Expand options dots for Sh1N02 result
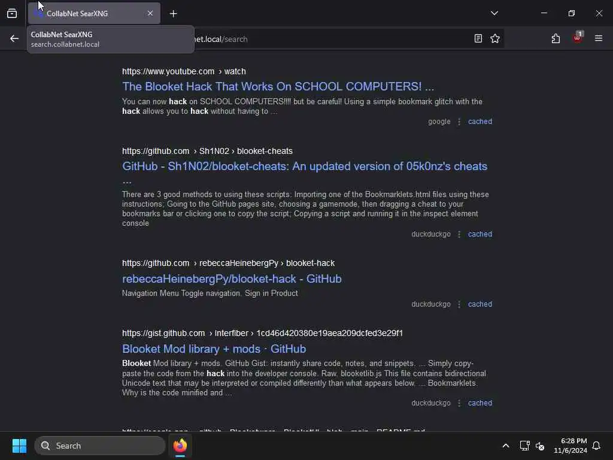 [459, 234]
